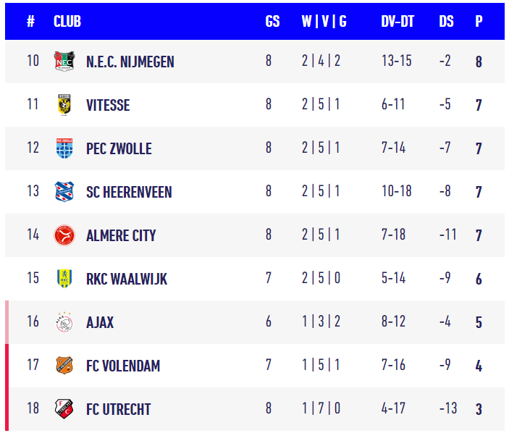Sort by the CLUB column header
The height and width of the screenshot is (433, 509).
[x=67, y=22]
